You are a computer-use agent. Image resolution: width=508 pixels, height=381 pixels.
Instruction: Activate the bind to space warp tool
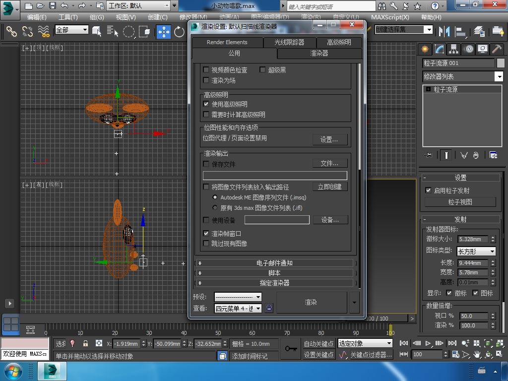point(44,31)
